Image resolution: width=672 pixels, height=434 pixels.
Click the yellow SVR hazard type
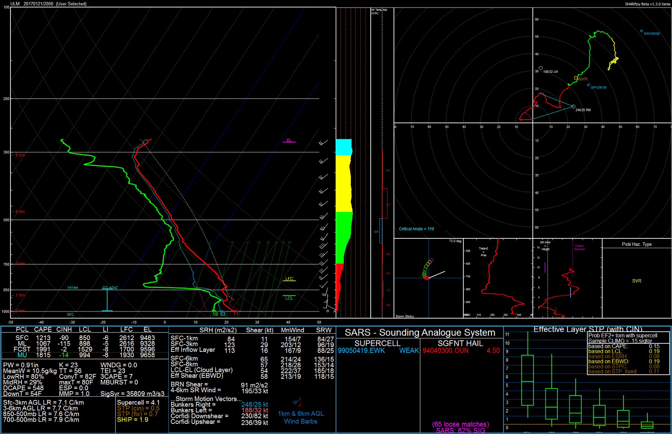point(637,281)
